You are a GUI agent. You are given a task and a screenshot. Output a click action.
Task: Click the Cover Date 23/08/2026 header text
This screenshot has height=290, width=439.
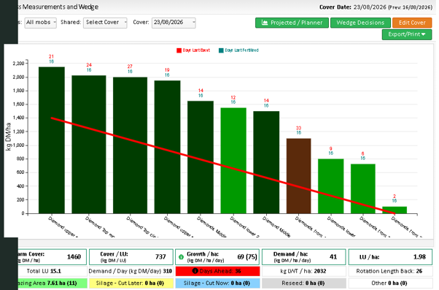[353, 7]
